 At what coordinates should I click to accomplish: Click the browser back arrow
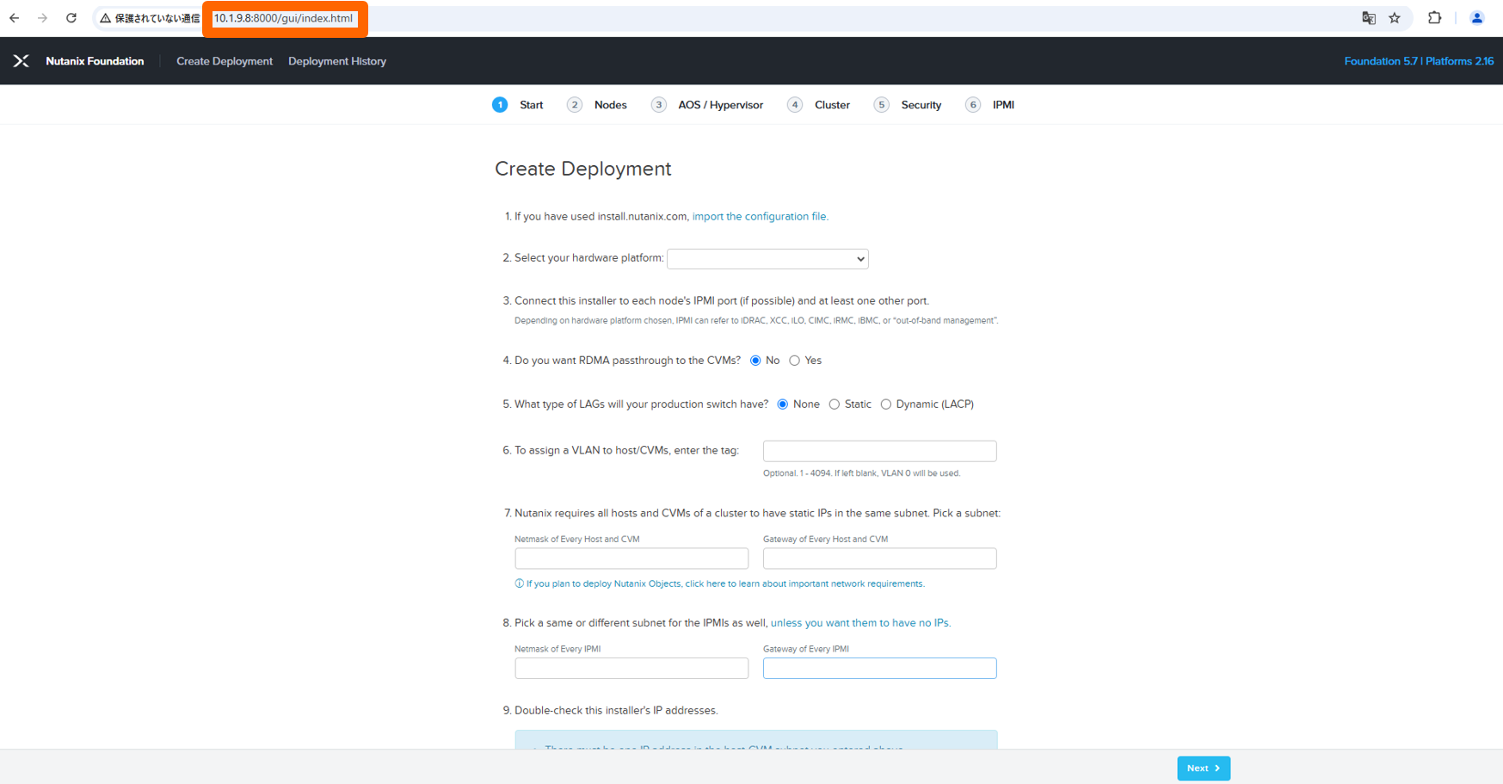point(15,18)
